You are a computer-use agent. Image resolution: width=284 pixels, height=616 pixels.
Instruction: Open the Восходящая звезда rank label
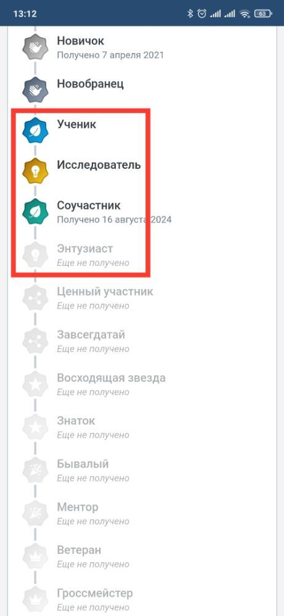111,378
